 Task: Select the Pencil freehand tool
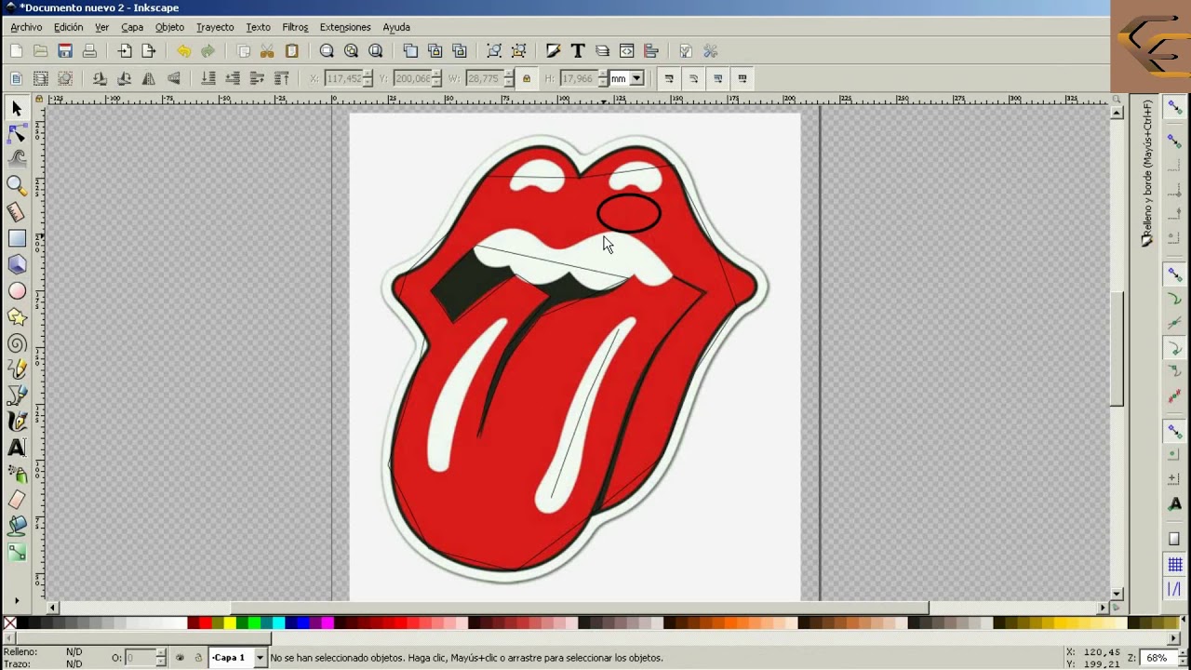tap(17, 369)
